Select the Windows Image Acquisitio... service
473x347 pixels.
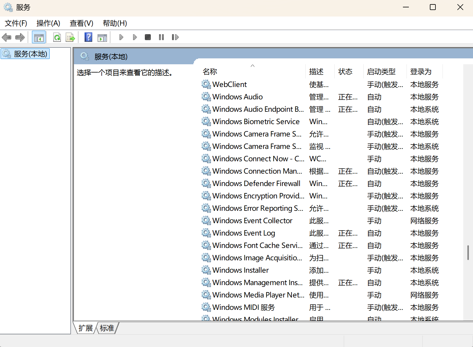[x=257, y=258]
